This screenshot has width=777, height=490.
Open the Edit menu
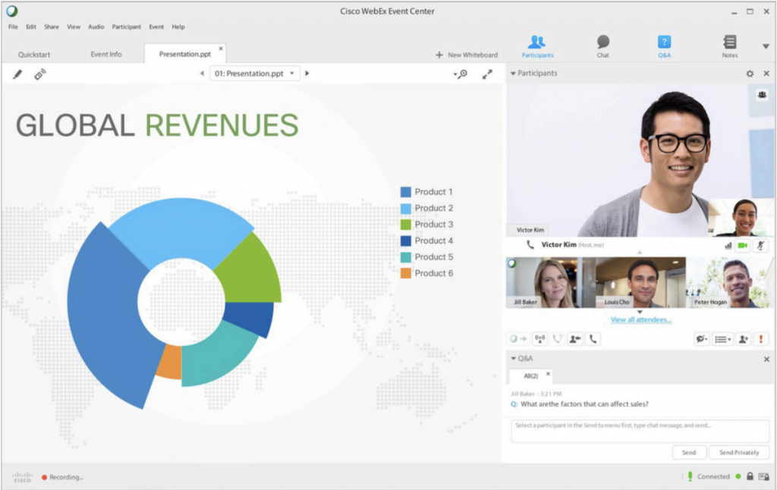[x=31, y=27]
